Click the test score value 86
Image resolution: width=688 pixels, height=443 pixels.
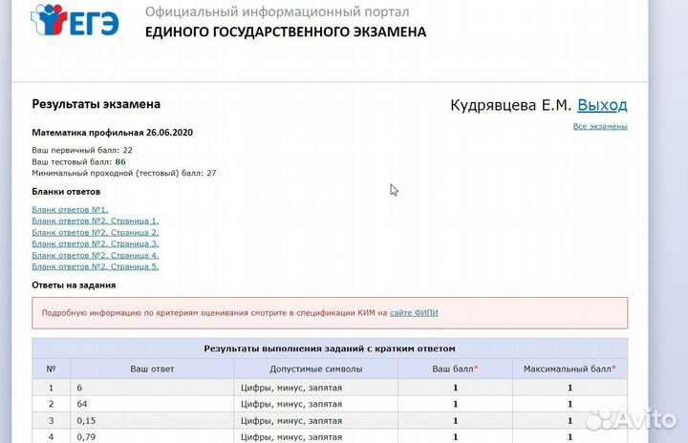point(120,162)
